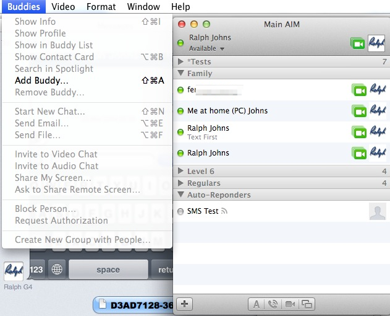Click the Remove Buddy… menu entry
Screen dimensions: 390x316
click(87, 92)
